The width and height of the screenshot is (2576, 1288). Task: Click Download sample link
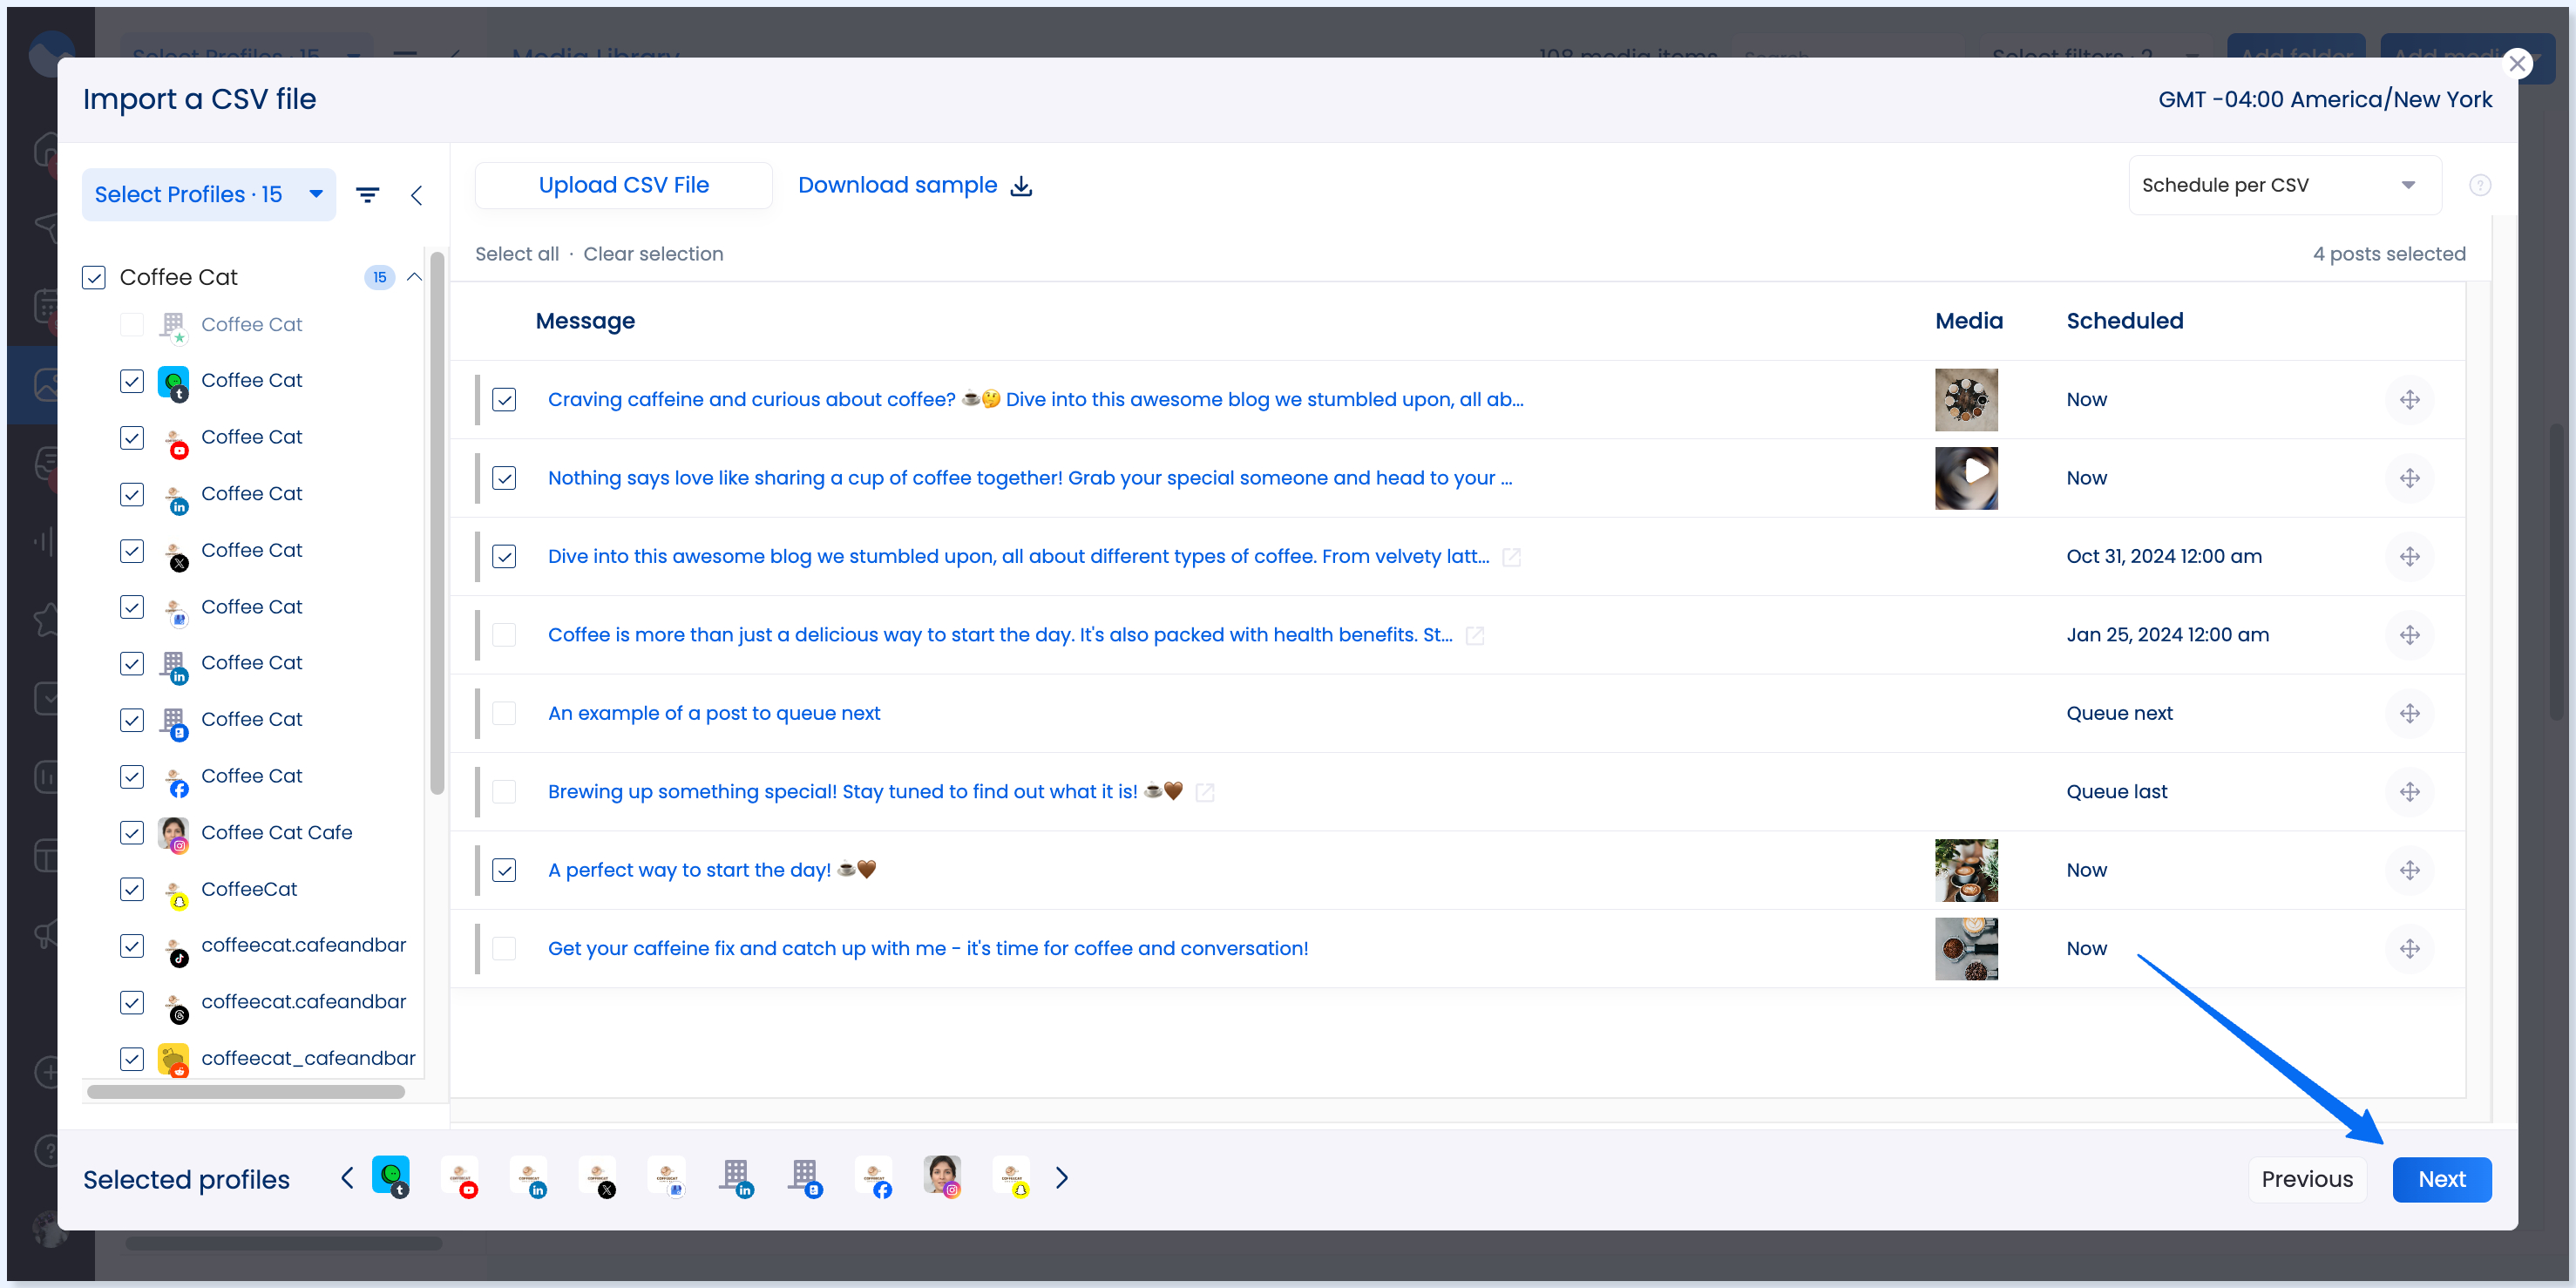897,186
